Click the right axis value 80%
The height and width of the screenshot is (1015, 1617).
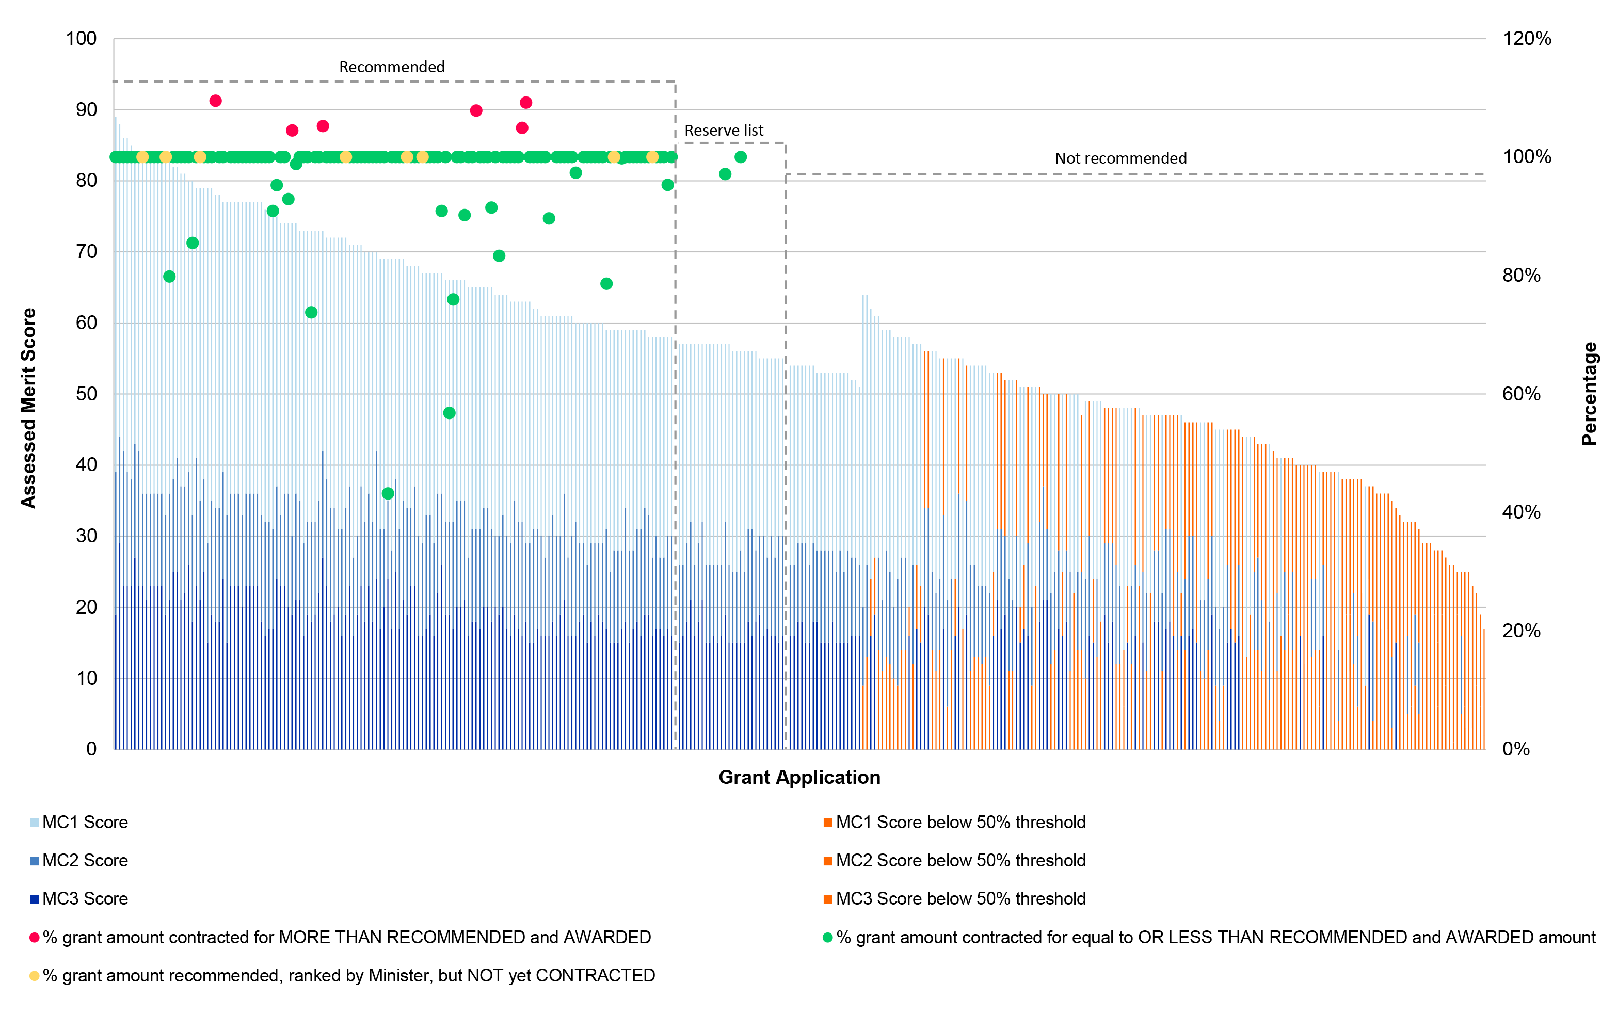tap(1522, 275)
